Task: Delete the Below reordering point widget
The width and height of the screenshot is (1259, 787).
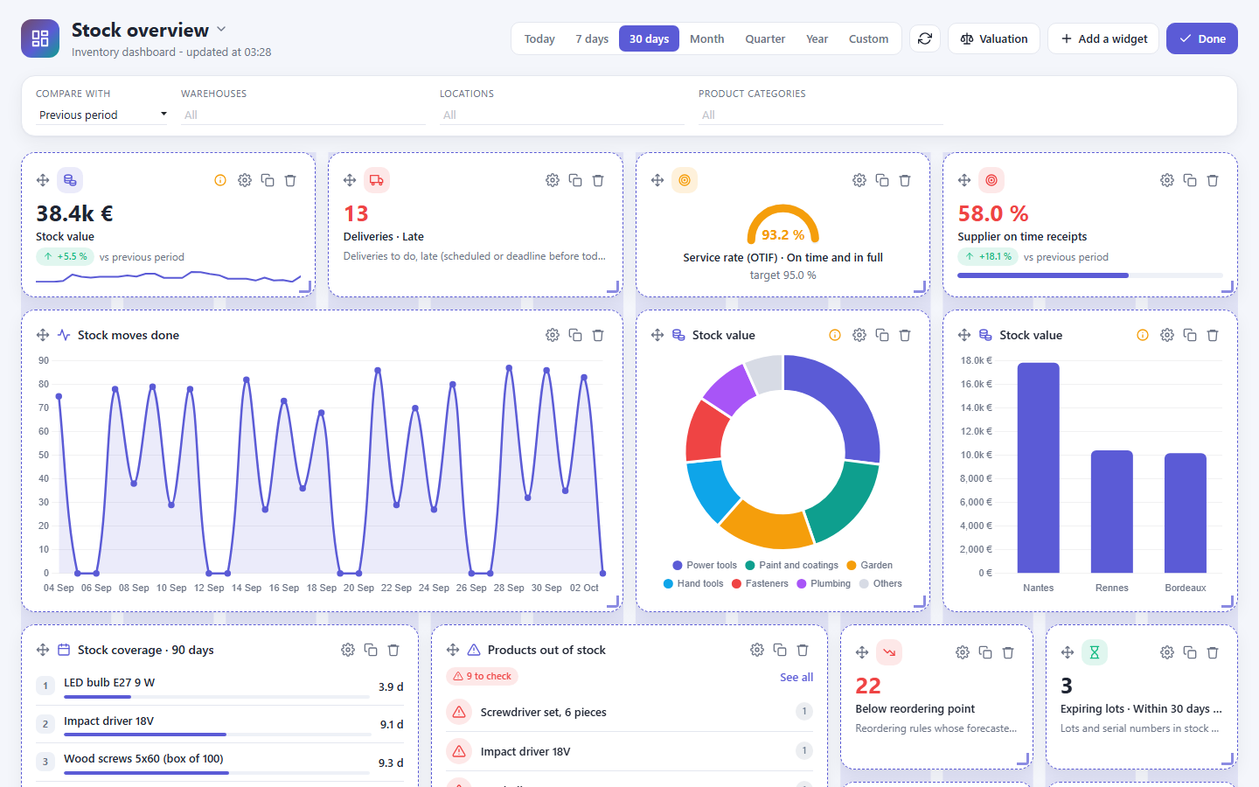Action: 1008,652
